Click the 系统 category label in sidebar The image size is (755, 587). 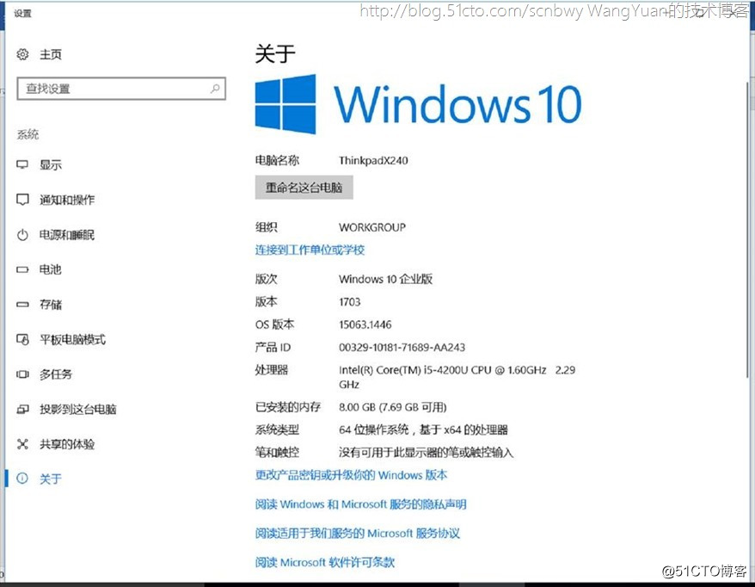coord(28,134)
